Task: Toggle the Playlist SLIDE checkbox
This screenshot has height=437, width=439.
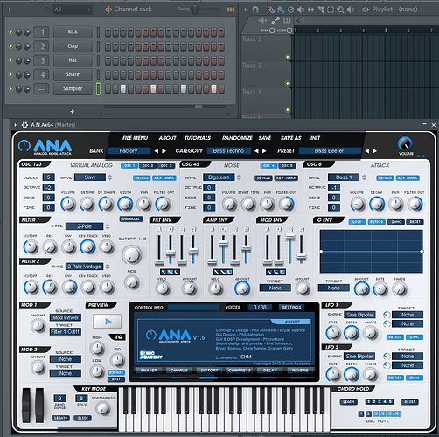Action: point(289,31)
